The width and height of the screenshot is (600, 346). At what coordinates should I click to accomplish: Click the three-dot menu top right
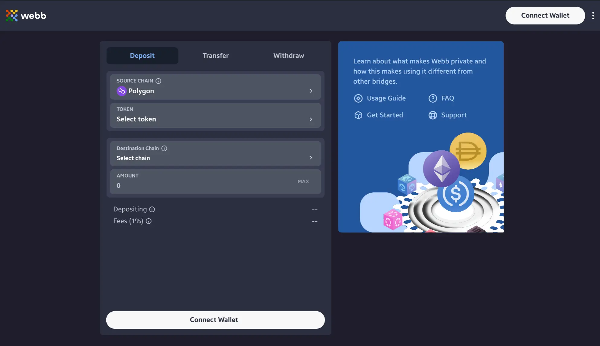click(x=592, y=15)
